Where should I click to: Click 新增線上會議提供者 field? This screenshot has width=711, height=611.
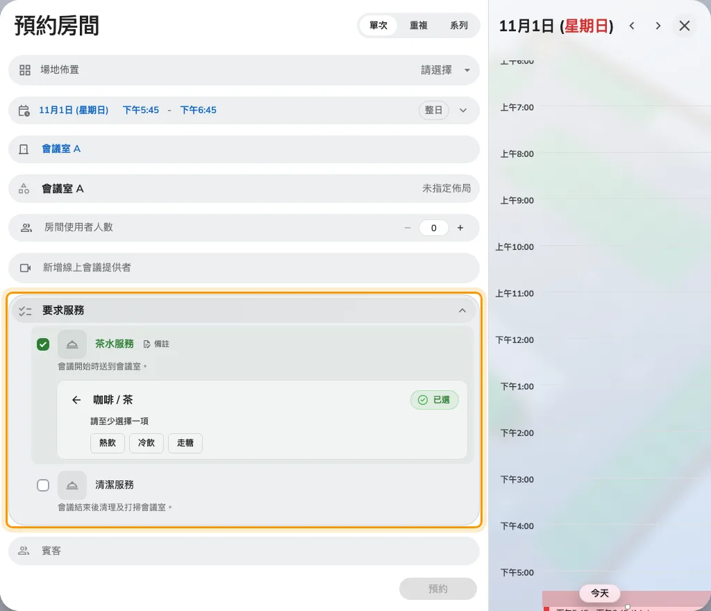[x=244, y=267]
